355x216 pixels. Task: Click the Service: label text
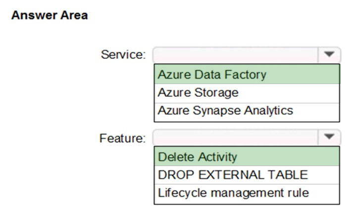tap(123, 55)
